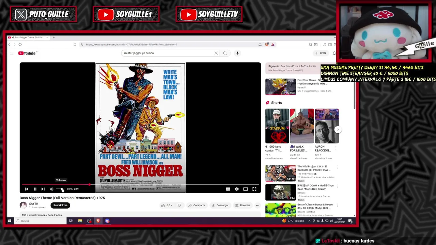Open a new browser tab
This screenshot has height=245, width=436.
point(53,37)
